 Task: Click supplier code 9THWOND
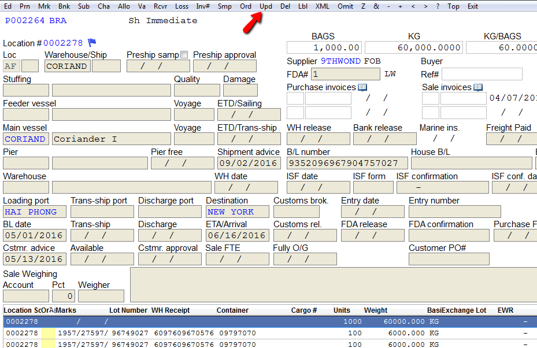point(341,61)
